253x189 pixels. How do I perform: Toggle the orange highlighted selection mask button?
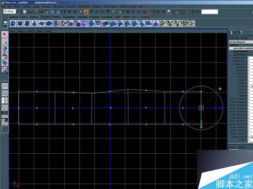pyautogui.click(x=86, y=11)
